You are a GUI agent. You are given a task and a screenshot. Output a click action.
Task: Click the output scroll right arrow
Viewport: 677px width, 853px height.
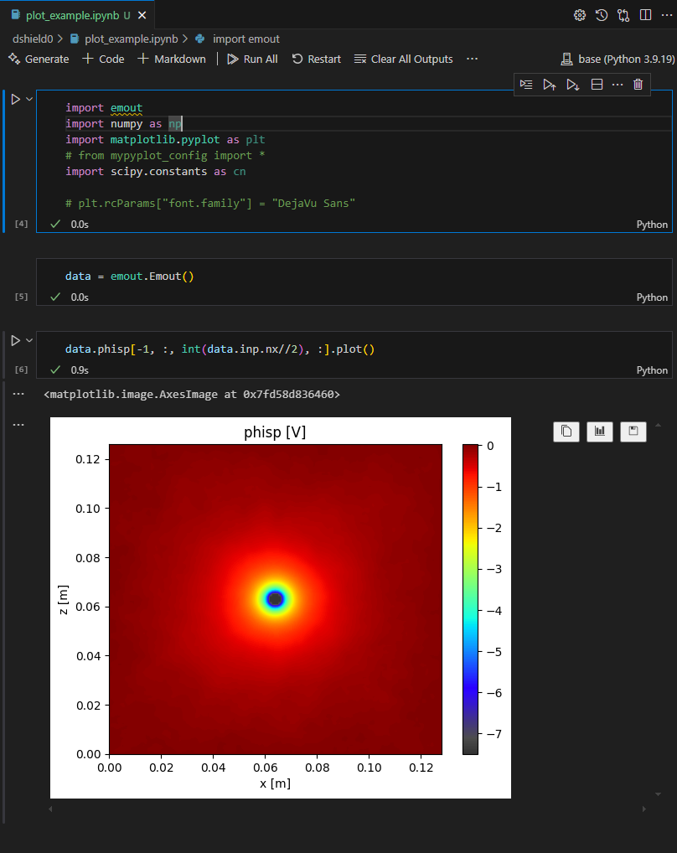(x=643, y=809)
